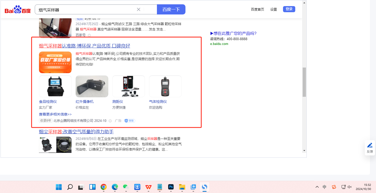
Task: Open network settings tray icon
Action: [343, 187]
